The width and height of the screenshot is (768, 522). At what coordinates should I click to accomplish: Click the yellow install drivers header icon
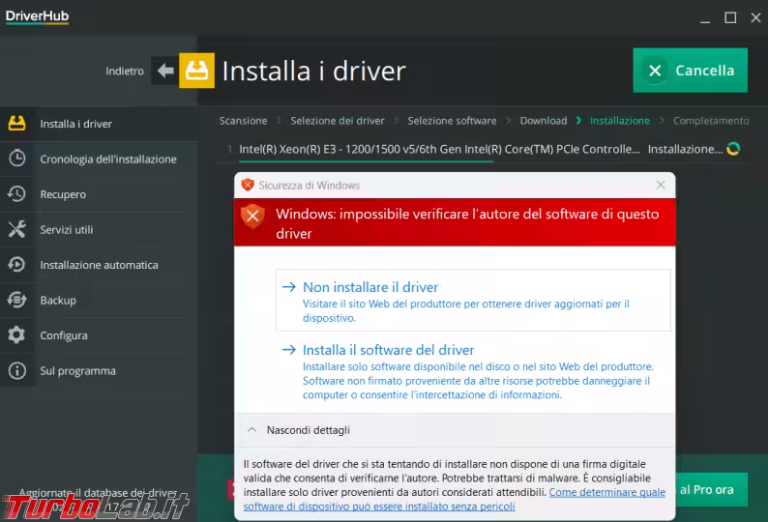(196, 71)
